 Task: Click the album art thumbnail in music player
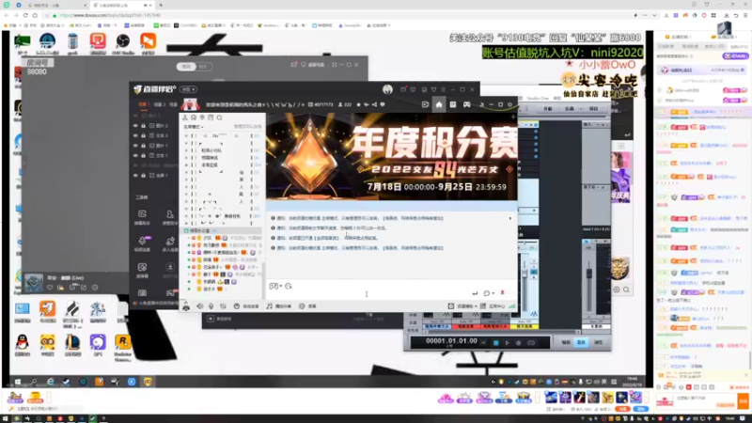pyautogui.click(x=34, y=283)
